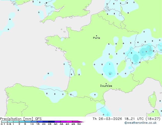The height and width of the screenshot is (125, 162).
Task: Click the 30 to 35 purple legend swatch
Action: pyautogui.click(x=57, y=122)
